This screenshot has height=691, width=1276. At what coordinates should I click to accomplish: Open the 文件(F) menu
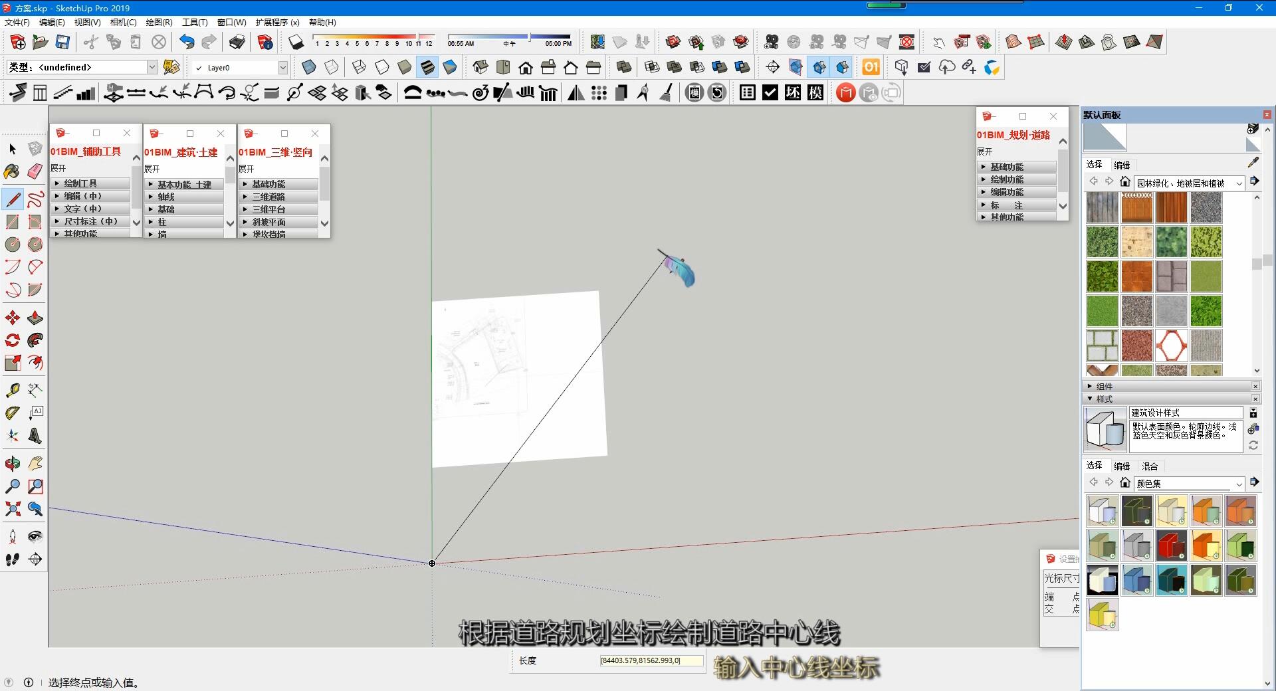tap(17, 22)
